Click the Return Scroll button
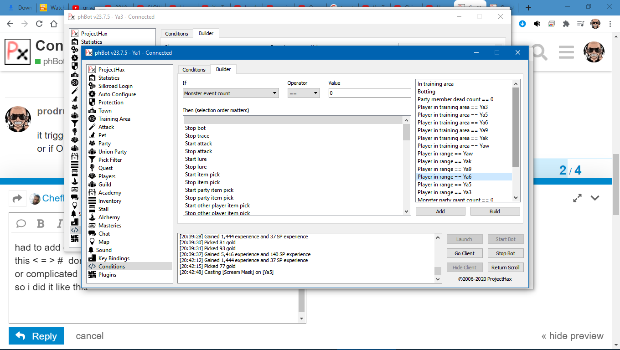This screenshot has height=350, width=620. point(505,268)
